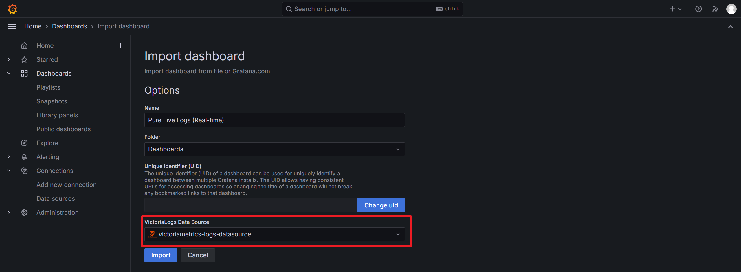Viewport: 741px width, 272px height.
Task: Go to Home breadcrumb link
Action: 33,26
